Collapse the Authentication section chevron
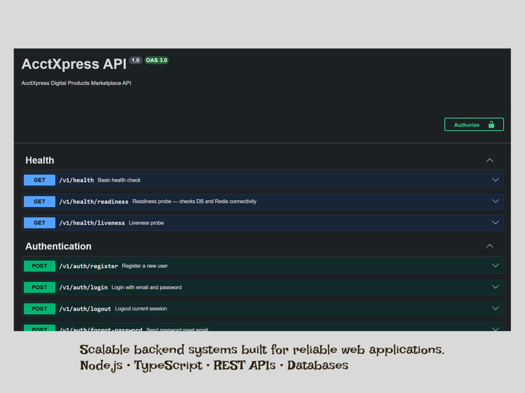 [489, 246]
